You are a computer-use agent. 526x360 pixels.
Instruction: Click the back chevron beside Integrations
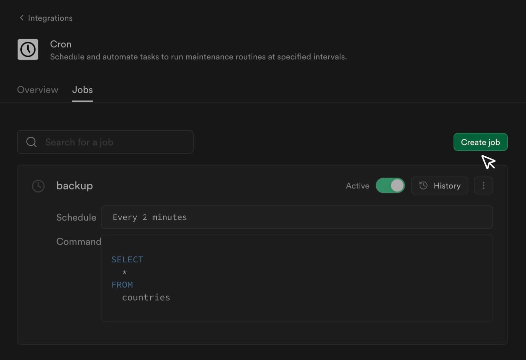coord(22,18)
